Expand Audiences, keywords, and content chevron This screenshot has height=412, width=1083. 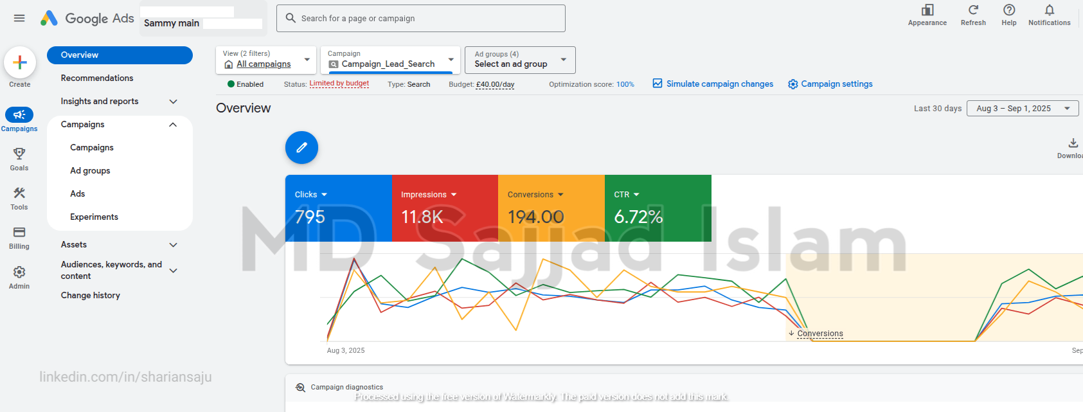click(x=173, y=271)
